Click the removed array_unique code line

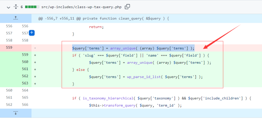[133, 48]
